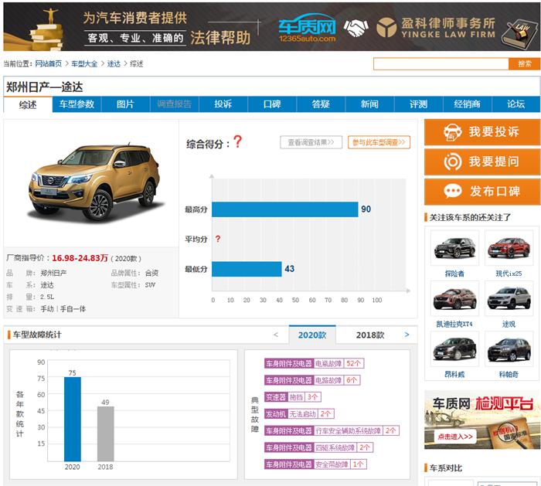Click the 四驱系统故障 2个 fault tag

click(x=318, y=447)
